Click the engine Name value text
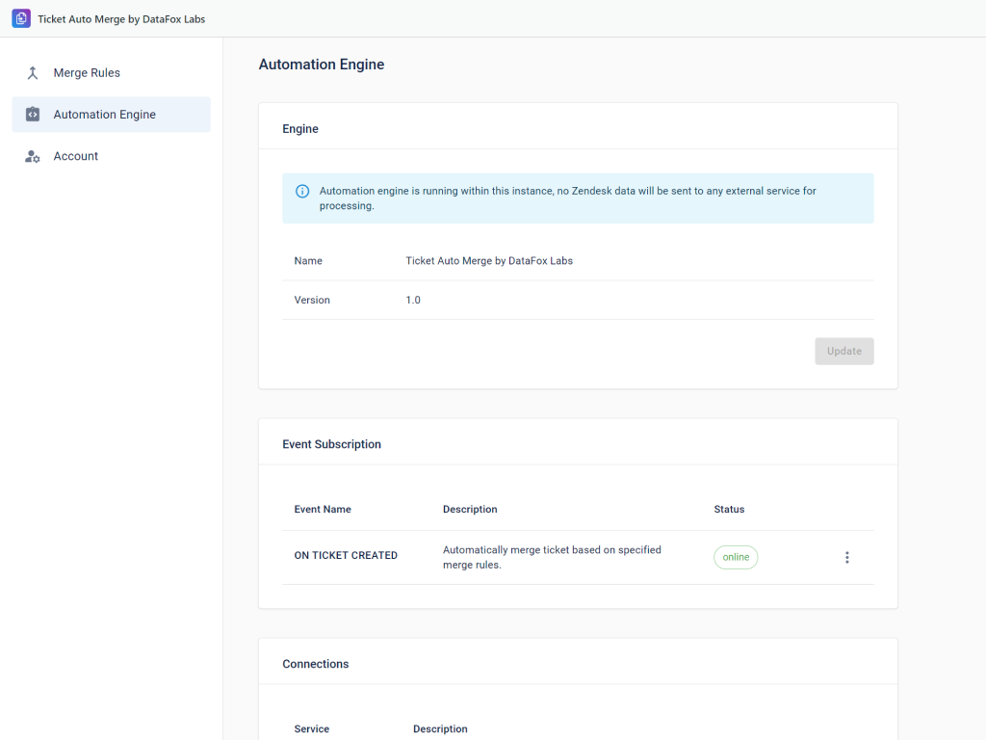986x740 pixels. (489, 260)
